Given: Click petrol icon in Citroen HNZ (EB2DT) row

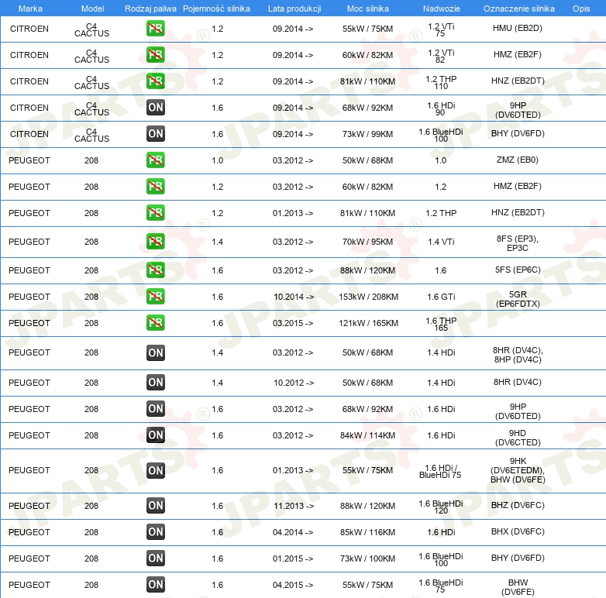Looking at the screenshot, I should click(x=155, y=81).
